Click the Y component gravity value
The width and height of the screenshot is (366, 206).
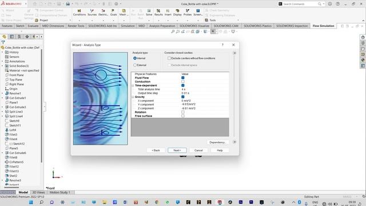pyautogui.click(x=188, y=104)
